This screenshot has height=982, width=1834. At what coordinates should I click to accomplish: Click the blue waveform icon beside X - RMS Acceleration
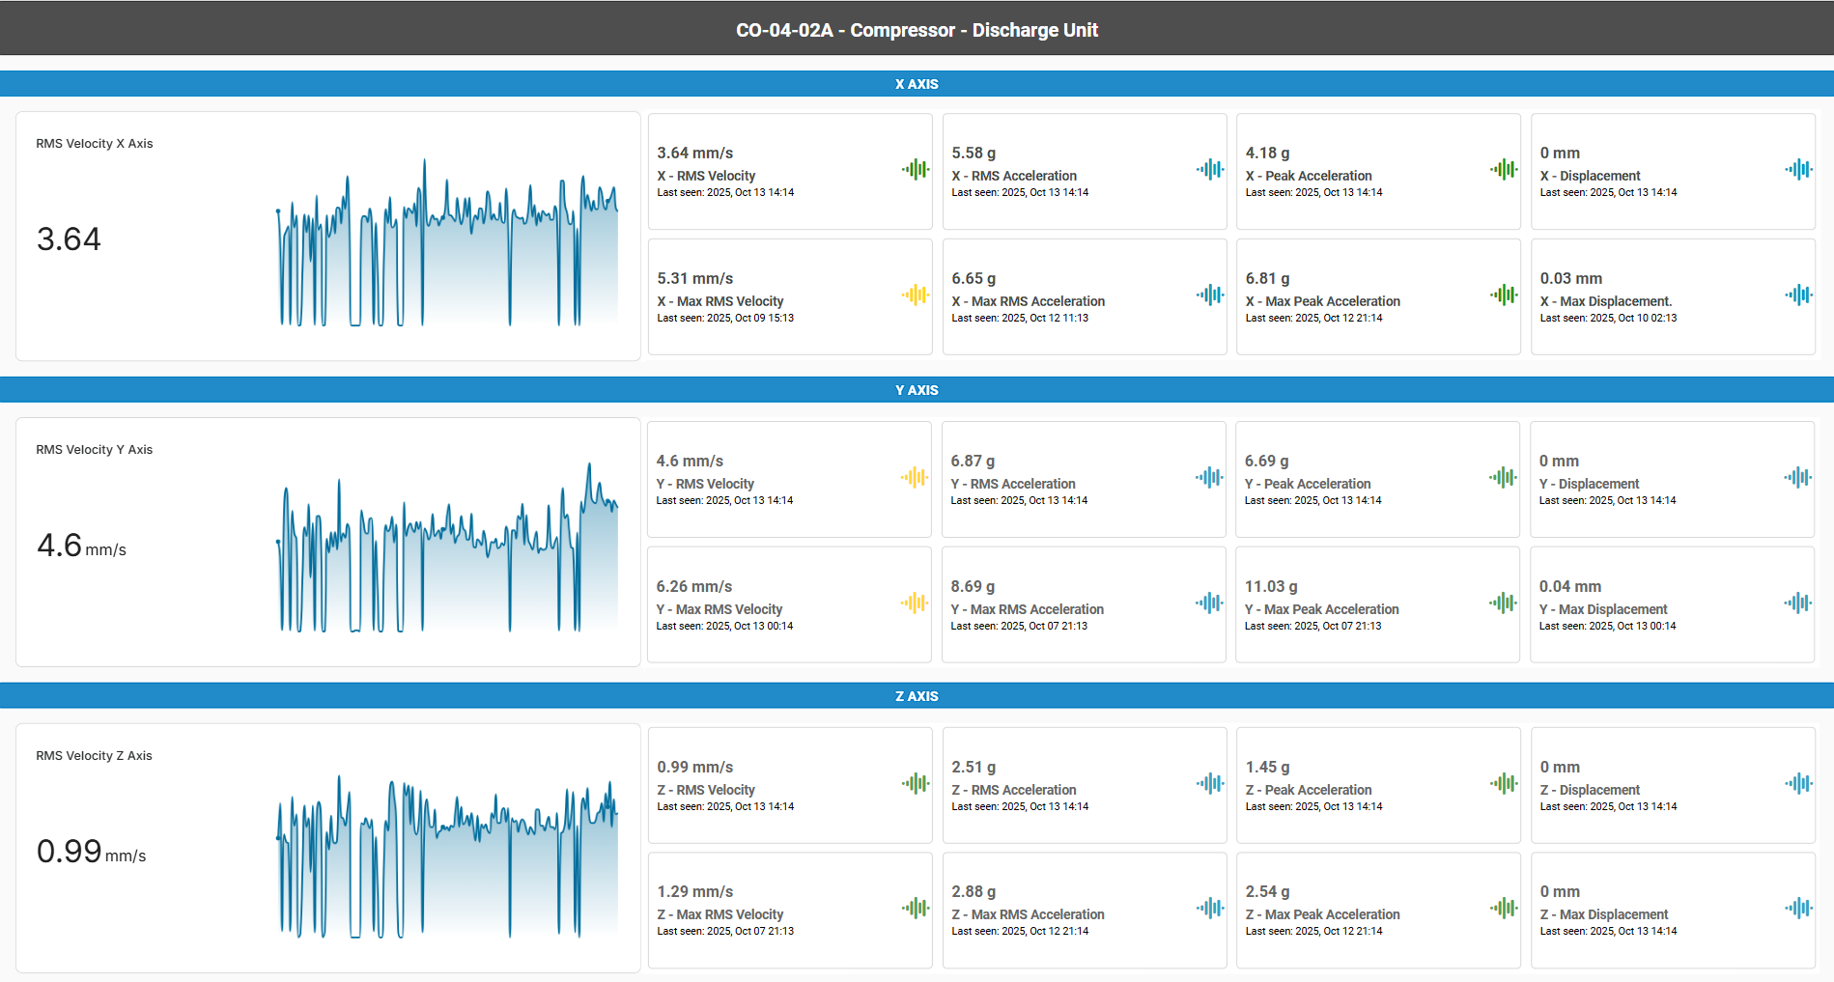(1209, 170)
